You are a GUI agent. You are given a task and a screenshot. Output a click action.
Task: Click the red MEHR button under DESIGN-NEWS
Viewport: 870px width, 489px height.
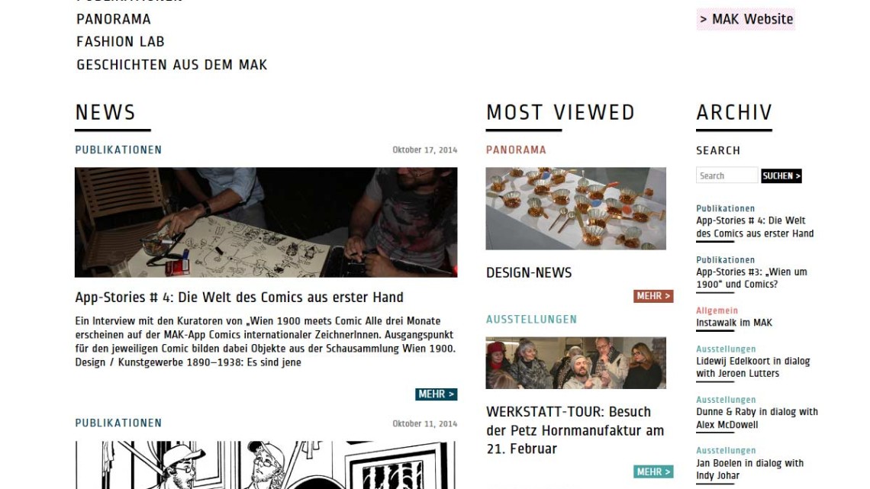[653, 296]
